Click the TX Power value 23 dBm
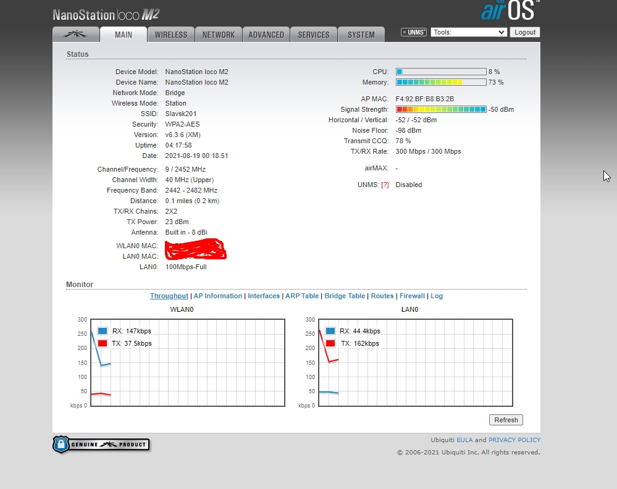This screenshot has height=489, width=617. pos(177,222)
